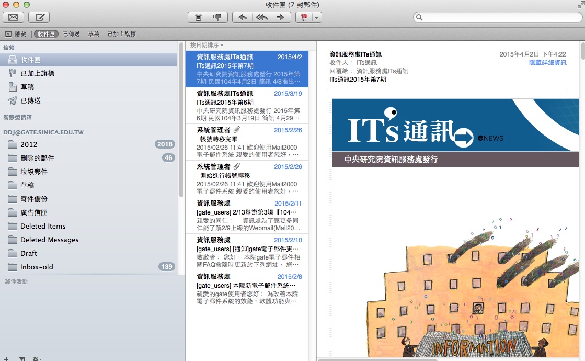Click attachment paperclip on 帳號轉移完畢 message
Screen dimensions: 585x361
[x=236, y=130]
